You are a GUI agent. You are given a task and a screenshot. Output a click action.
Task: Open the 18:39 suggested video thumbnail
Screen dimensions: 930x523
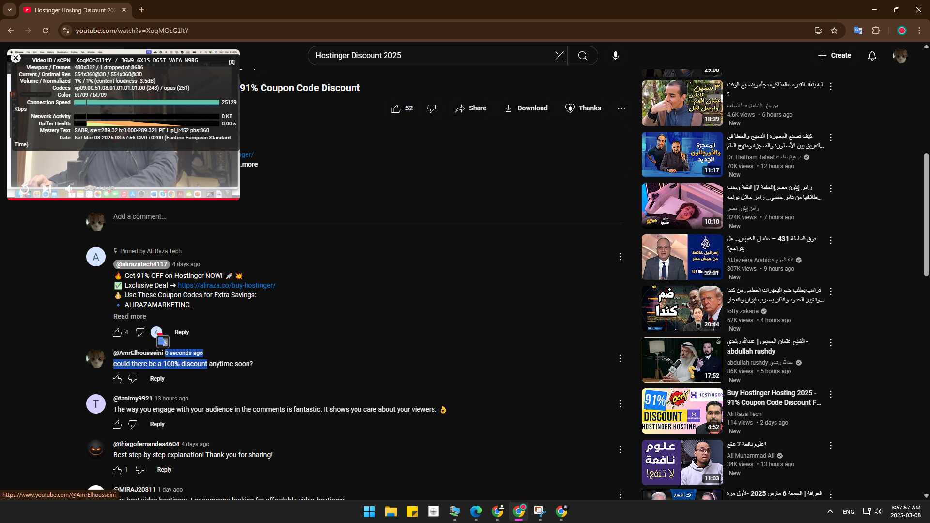682,103
